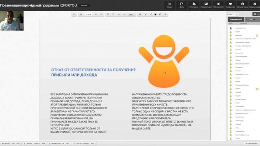Select the line drawing tool
This screenshot has height=146, width=260.
click(151, 15)
